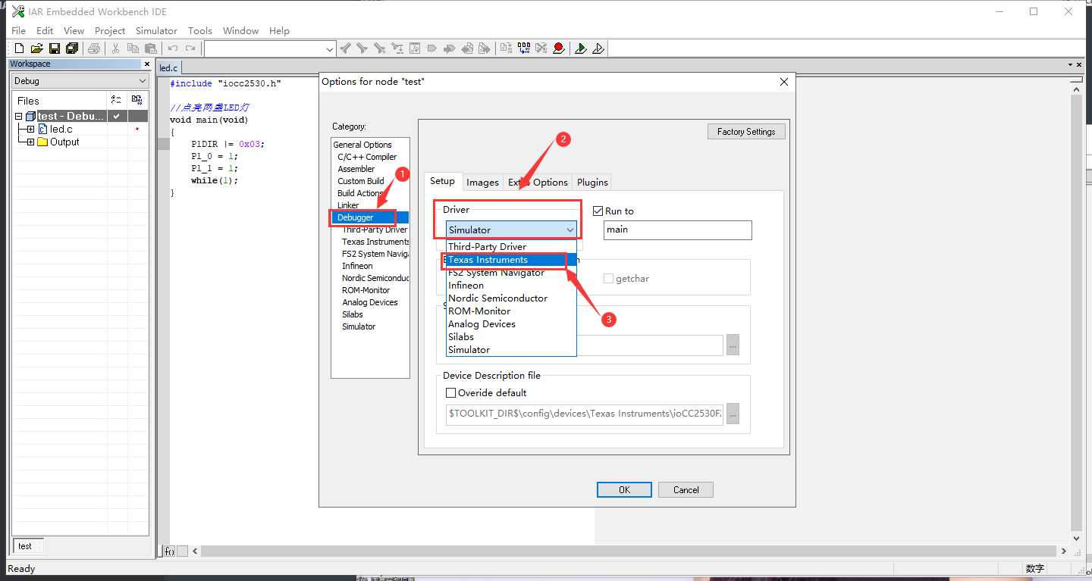
Task: Click the Save All icon
Action: [x=72, y=48]
